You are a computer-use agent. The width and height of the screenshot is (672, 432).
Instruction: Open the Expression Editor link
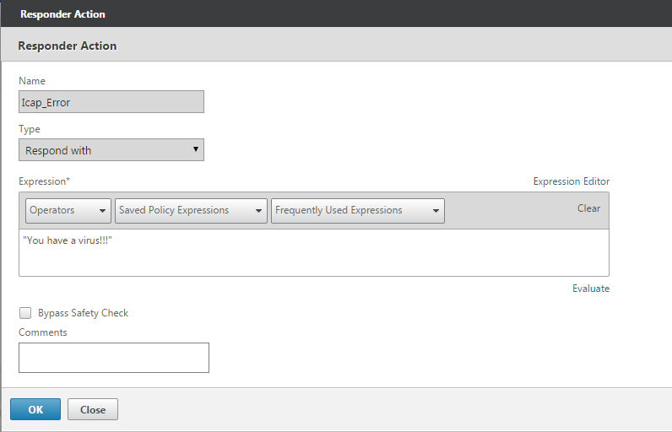coord(571,181)
